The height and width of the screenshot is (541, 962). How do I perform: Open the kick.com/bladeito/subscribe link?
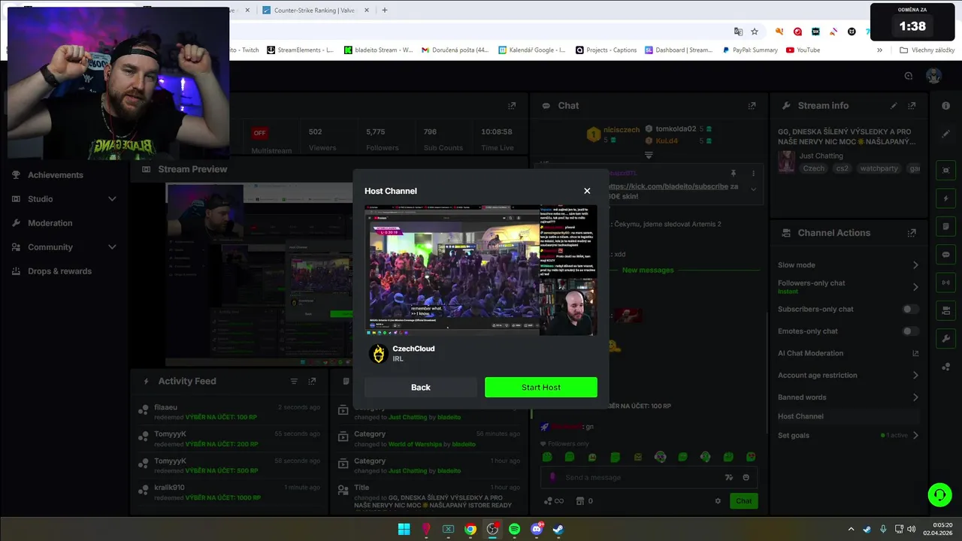667,186
